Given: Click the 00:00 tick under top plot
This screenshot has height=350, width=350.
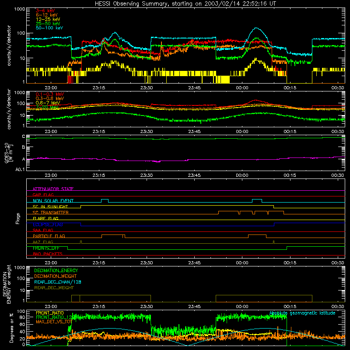Looking at the screenshot, I should pos(242,88).
